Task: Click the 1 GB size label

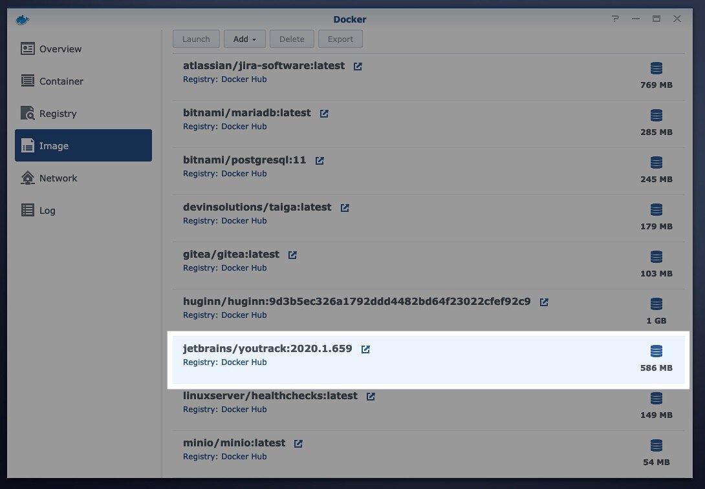Action: click(x=656, y=320)
